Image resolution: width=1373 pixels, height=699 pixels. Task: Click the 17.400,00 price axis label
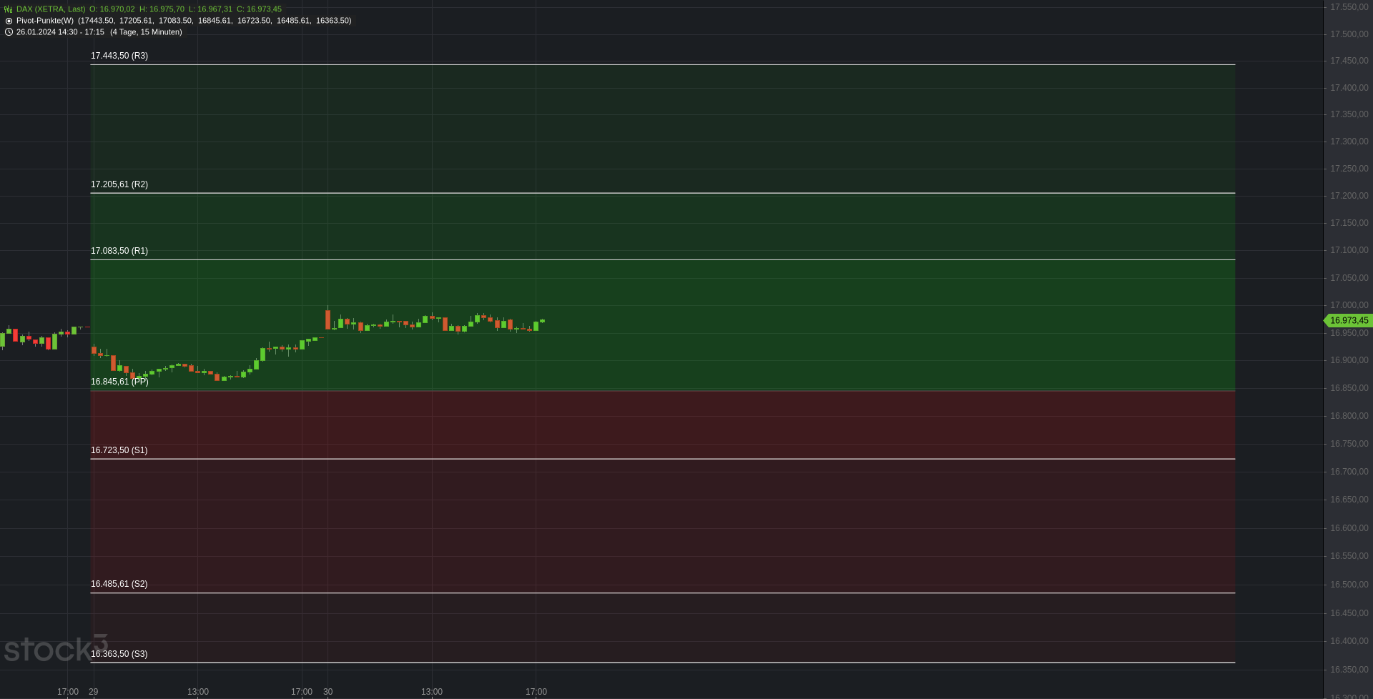1349,88
